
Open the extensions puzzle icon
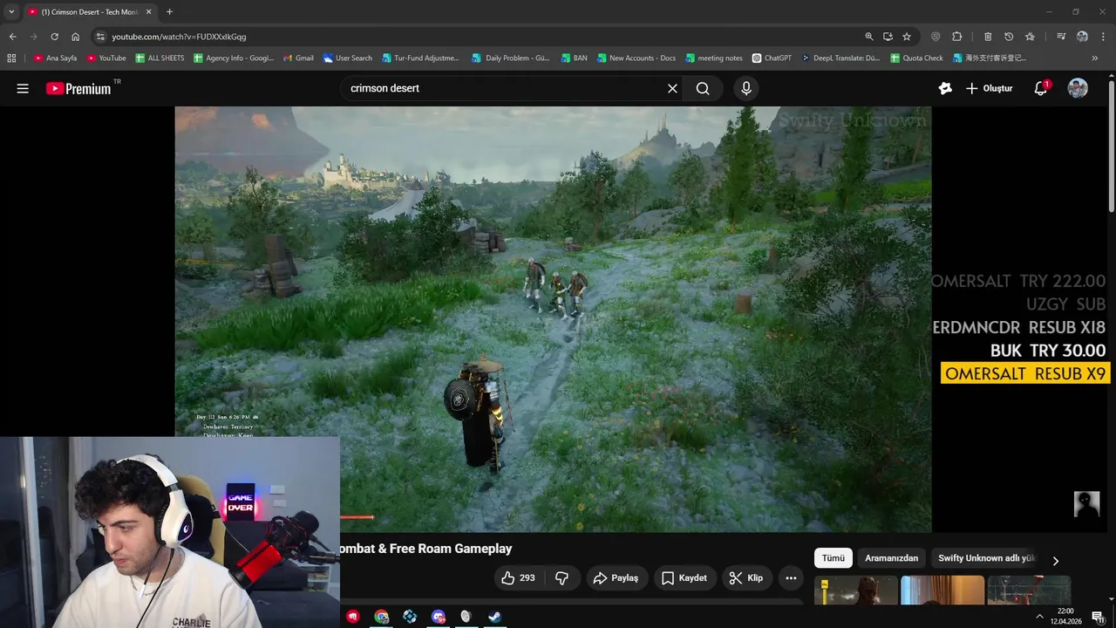pos(956,37)
